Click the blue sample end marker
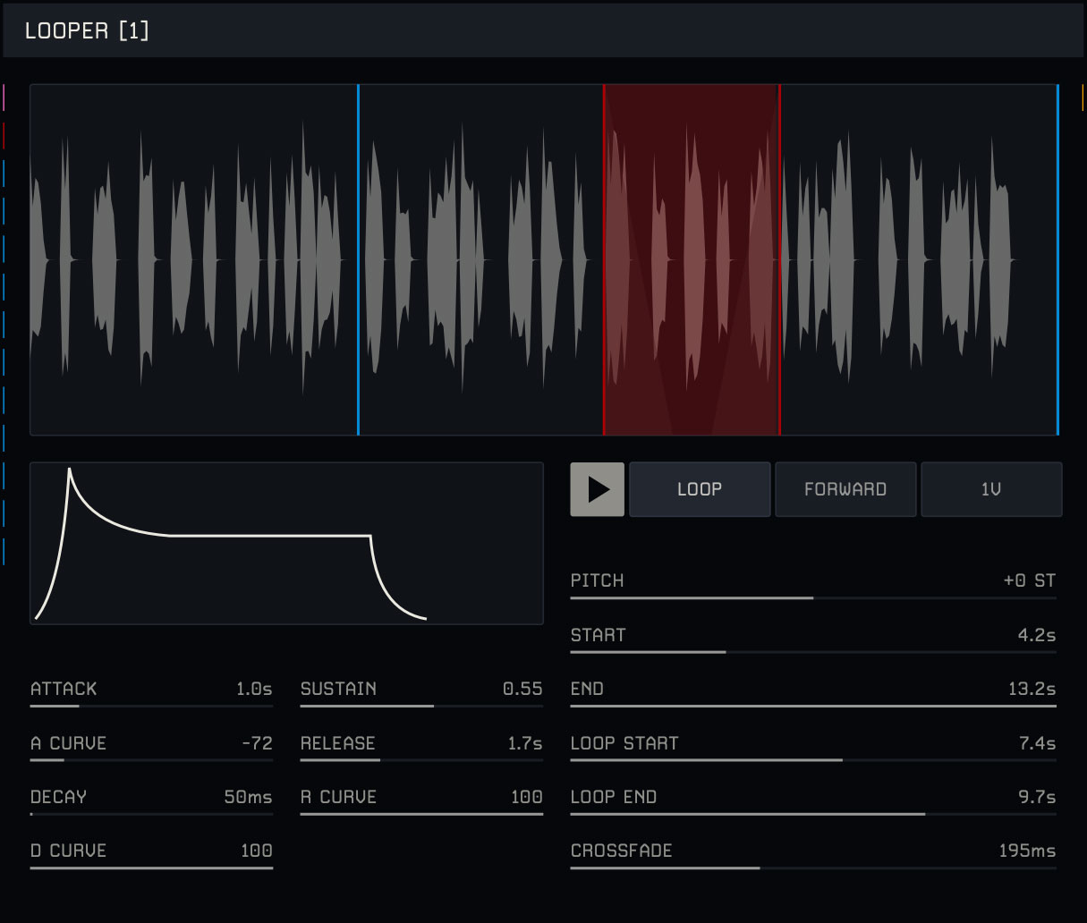 1057,259
